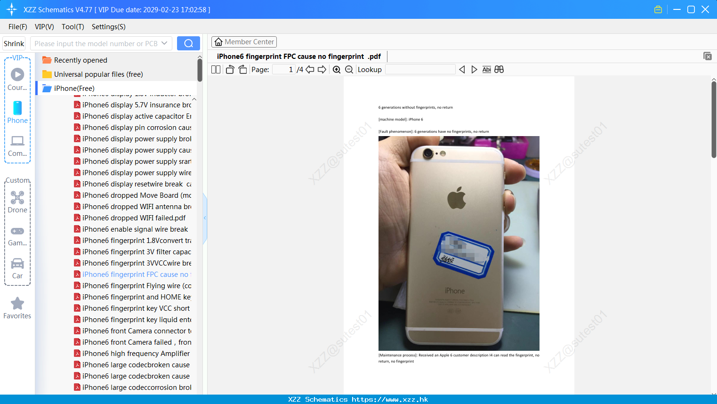Select the iPhone6 fingerprint FPC document tab
The image size is (717, 404).
pos(299,57)
